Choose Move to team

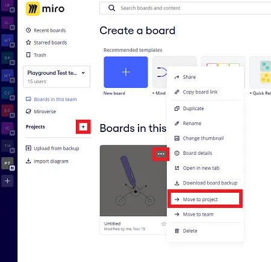click(x=205, y=214)
